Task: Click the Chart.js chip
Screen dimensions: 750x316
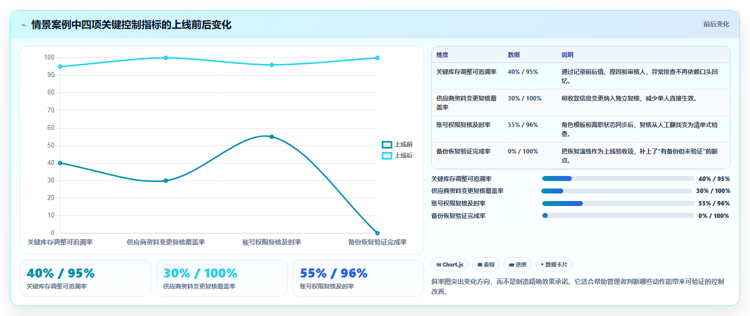Action: point(450,264)
